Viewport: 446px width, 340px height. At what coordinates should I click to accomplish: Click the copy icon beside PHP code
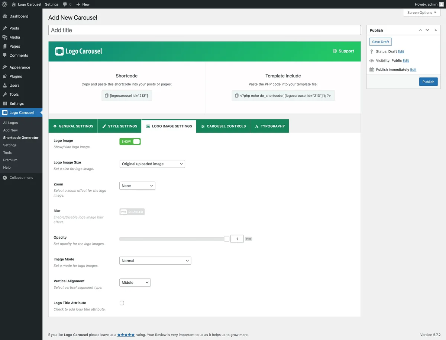[x=237, y=96]
